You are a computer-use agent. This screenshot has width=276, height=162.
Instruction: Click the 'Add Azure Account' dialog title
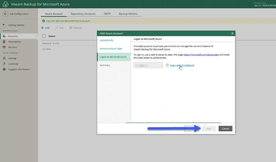click(x=111, y=33)
